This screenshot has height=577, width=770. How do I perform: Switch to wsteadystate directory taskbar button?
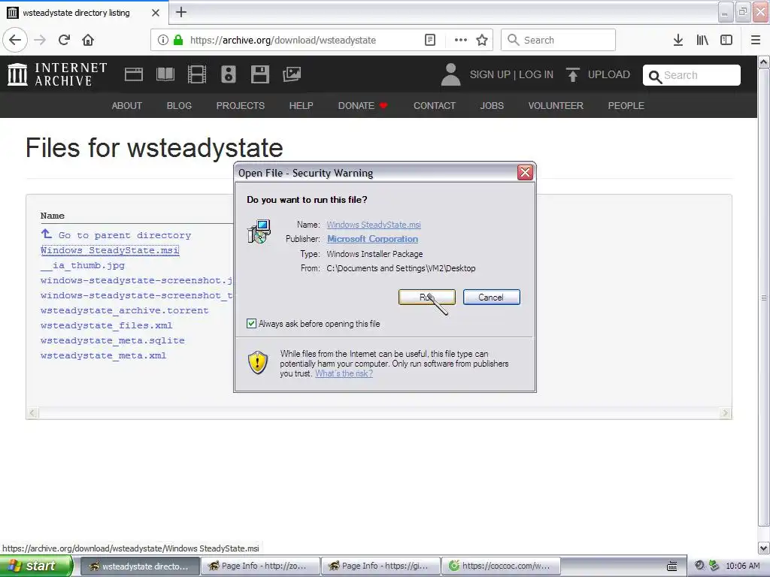click(x=140, y=566)
